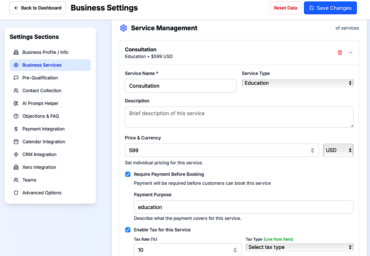Select the Payment Integration dollar icon
This screenshot has width=370, height=256.
pos(16,129)
